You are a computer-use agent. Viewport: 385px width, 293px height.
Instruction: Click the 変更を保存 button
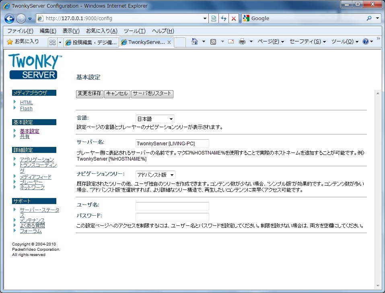[x=89, y=93]
